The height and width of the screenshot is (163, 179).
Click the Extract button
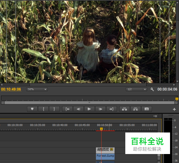(x=136, y=109)
